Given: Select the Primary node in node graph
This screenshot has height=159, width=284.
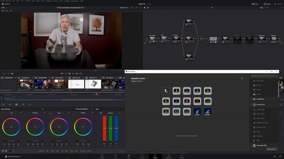Looking at the screenshot, I should [x=176, y=38].
